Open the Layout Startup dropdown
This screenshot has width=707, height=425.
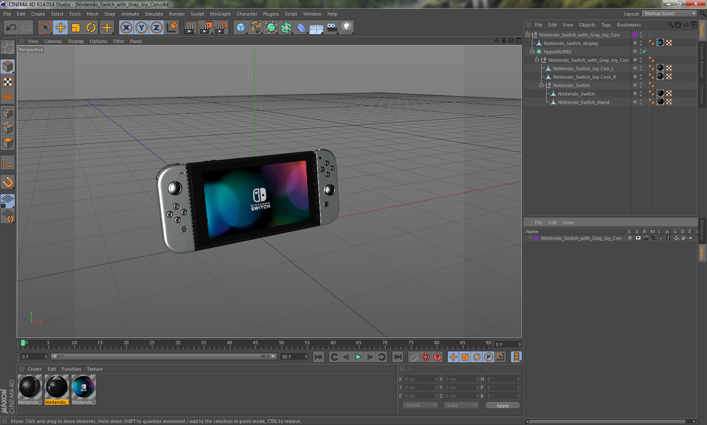pos(670,14)
